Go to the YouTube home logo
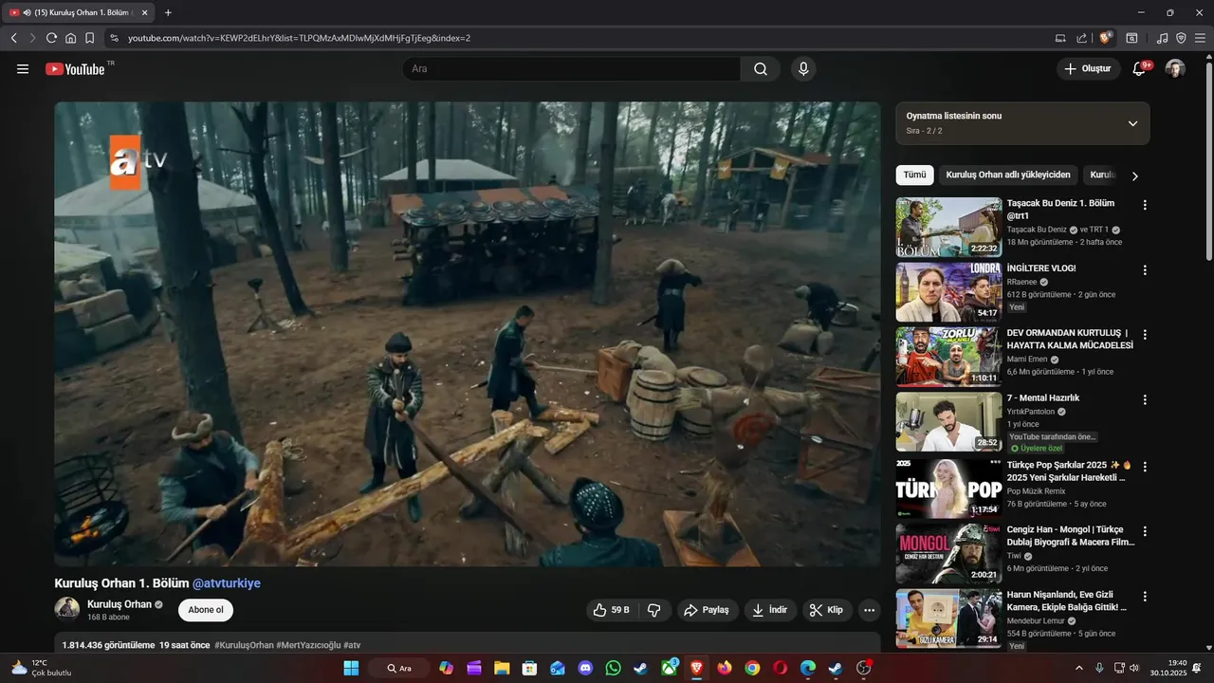The height and width of the screenshot is (683, 1214). (x=75, y=69)
